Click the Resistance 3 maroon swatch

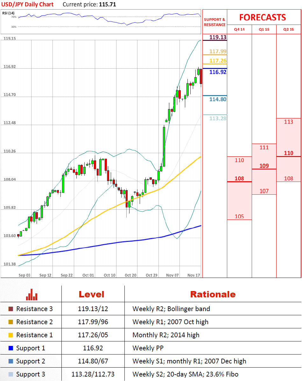point(11,309)
